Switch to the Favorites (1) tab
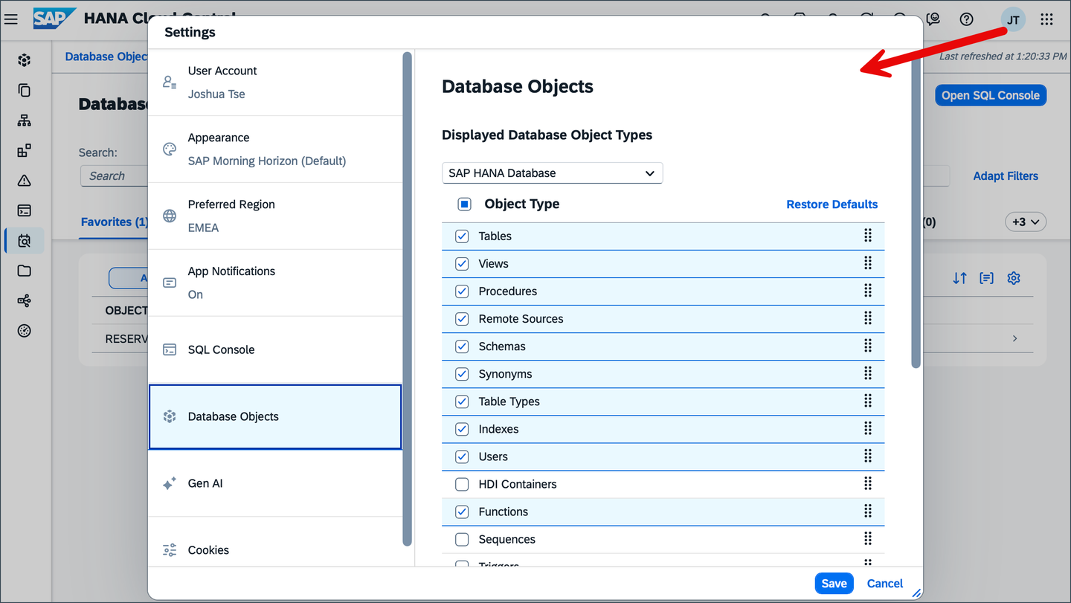The height and width of the screenshot is (603, 1071). coord(115,222)
